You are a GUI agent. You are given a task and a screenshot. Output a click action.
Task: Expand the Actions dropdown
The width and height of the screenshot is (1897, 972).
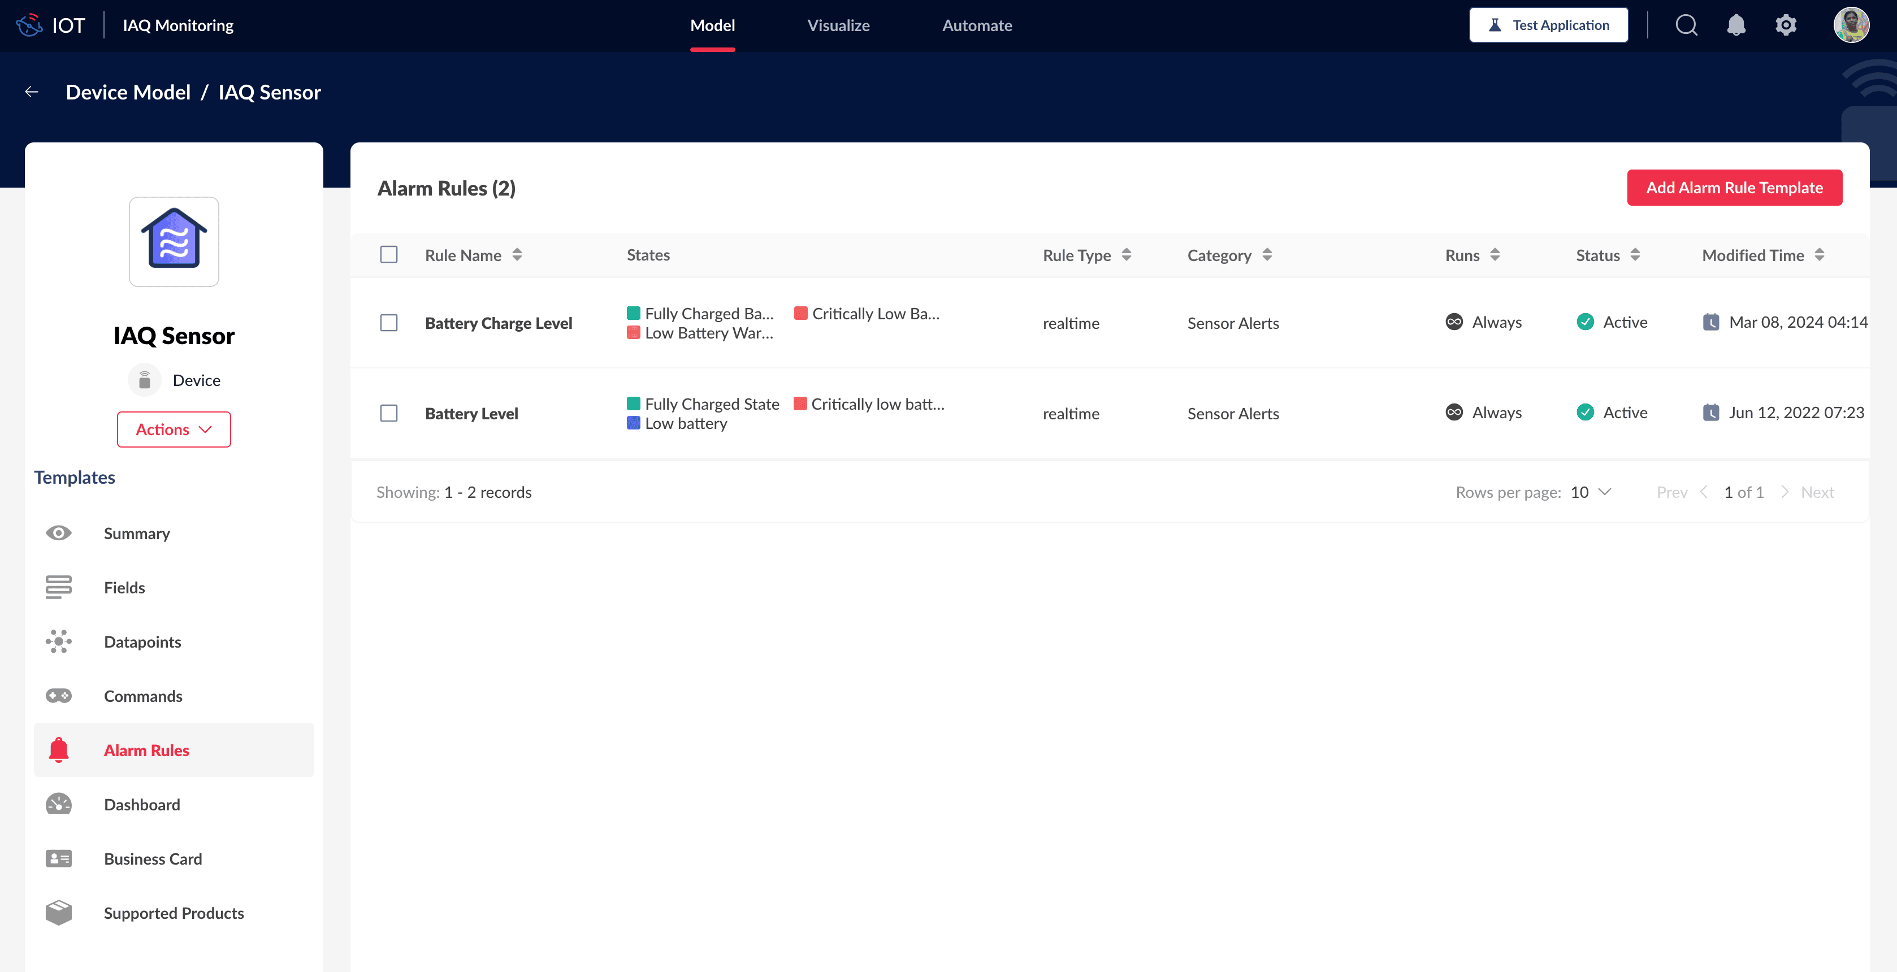[174, 429]
